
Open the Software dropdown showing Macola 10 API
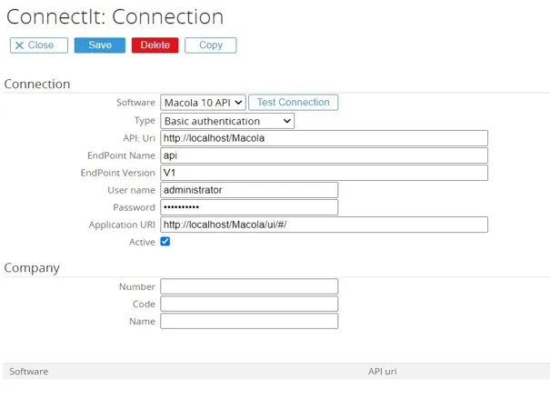[203, 103]
